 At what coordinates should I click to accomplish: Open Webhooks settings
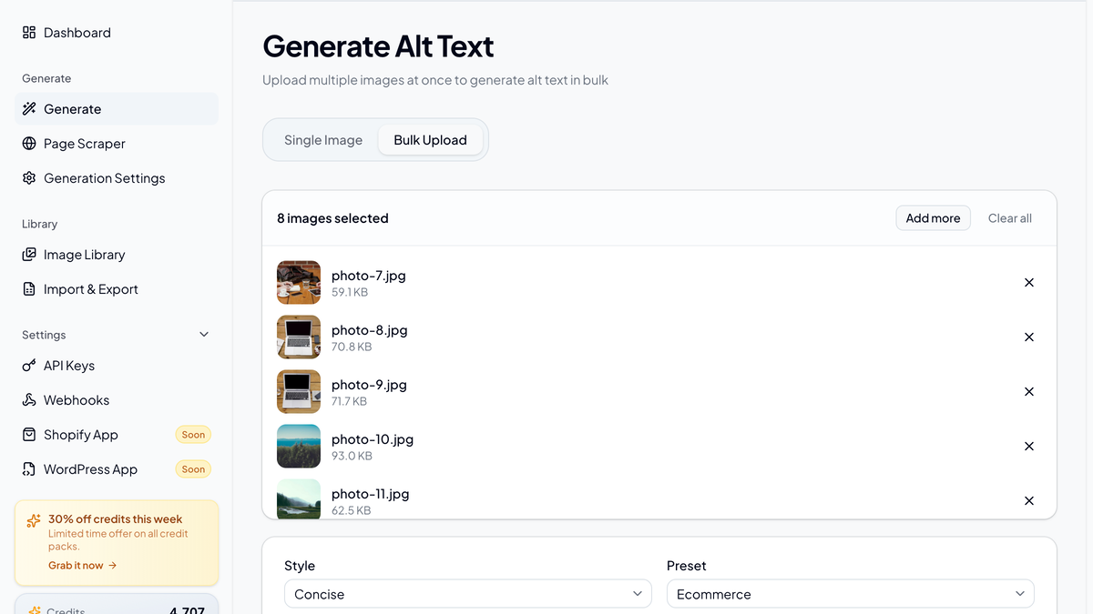coord(117,400)
